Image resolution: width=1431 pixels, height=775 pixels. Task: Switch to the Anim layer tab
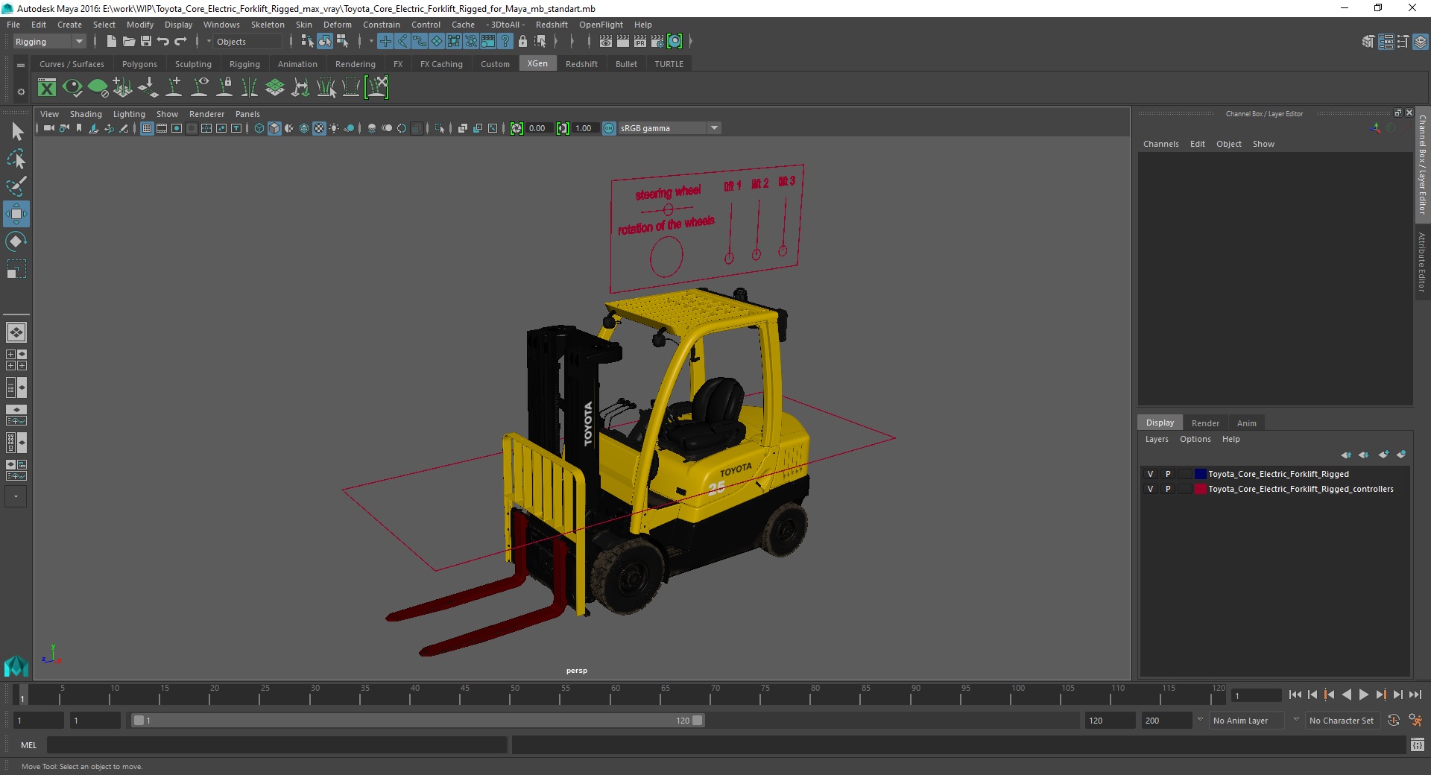tap(1246, 423)
